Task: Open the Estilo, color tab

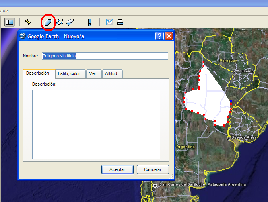Action: (70, 74)
